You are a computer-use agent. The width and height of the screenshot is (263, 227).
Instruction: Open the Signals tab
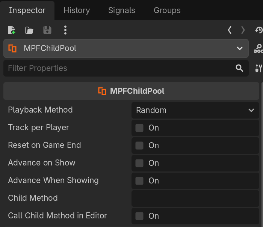click(x=121, y=10)
